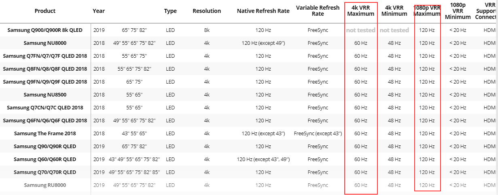Viewport: 498px width, 195px height.
Task: Sort by Year column header
Action: click(99, 11)
